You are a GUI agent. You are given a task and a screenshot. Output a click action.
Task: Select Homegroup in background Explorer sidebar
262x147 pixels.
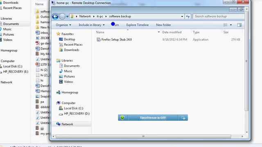pos(9,50)
